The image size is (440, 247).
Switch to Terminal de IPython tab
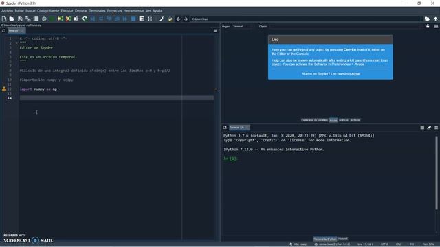tap(325, 239)
